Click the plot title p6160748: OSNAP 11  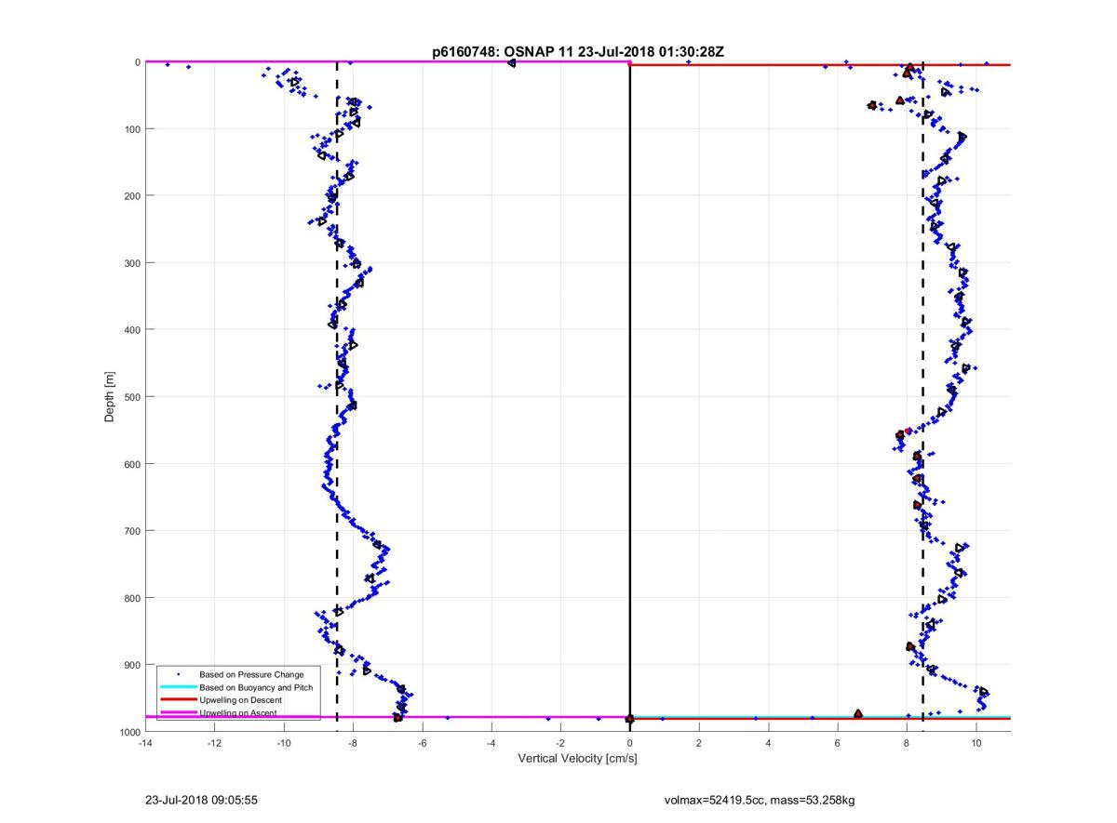click(x=578, y=52)
